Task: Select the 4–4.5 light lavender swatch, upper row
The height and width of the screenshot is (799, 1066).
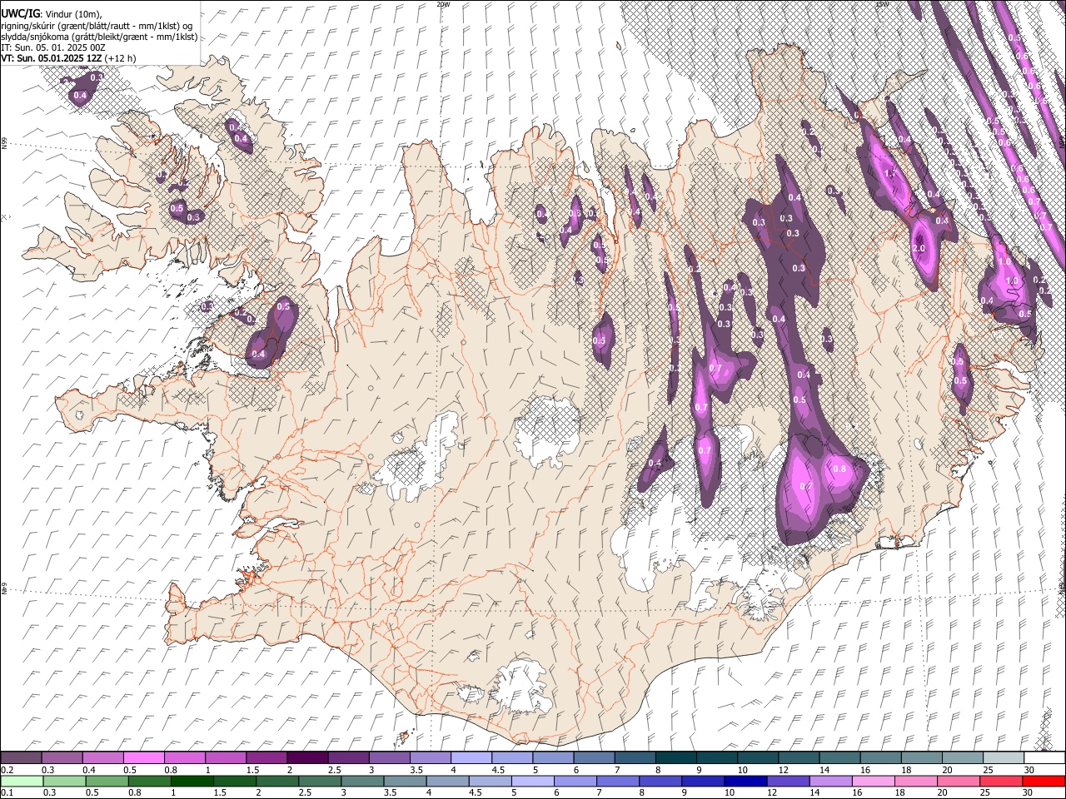Action: point(471,758)
